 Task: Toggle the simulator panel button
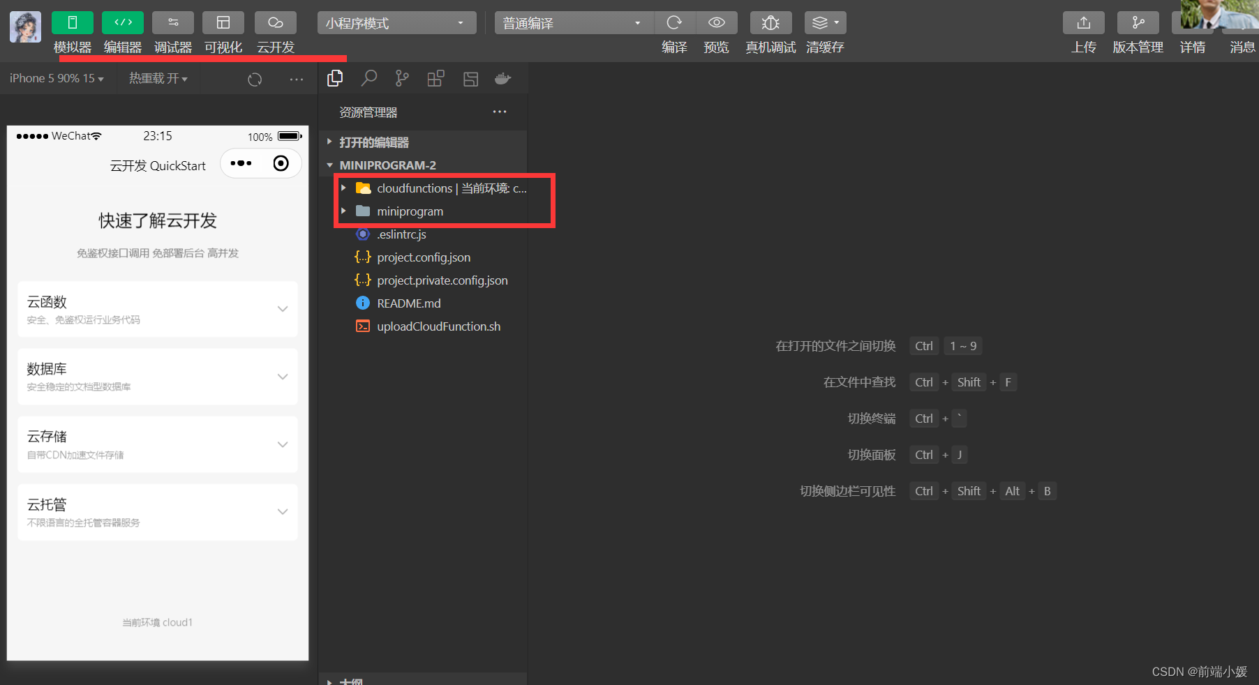tap(73, 23)
